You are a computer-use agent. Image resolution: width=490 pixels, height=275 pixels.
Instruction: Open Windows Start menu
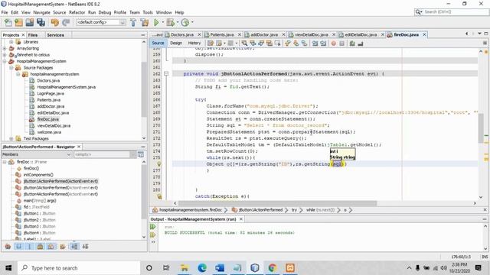8,268
